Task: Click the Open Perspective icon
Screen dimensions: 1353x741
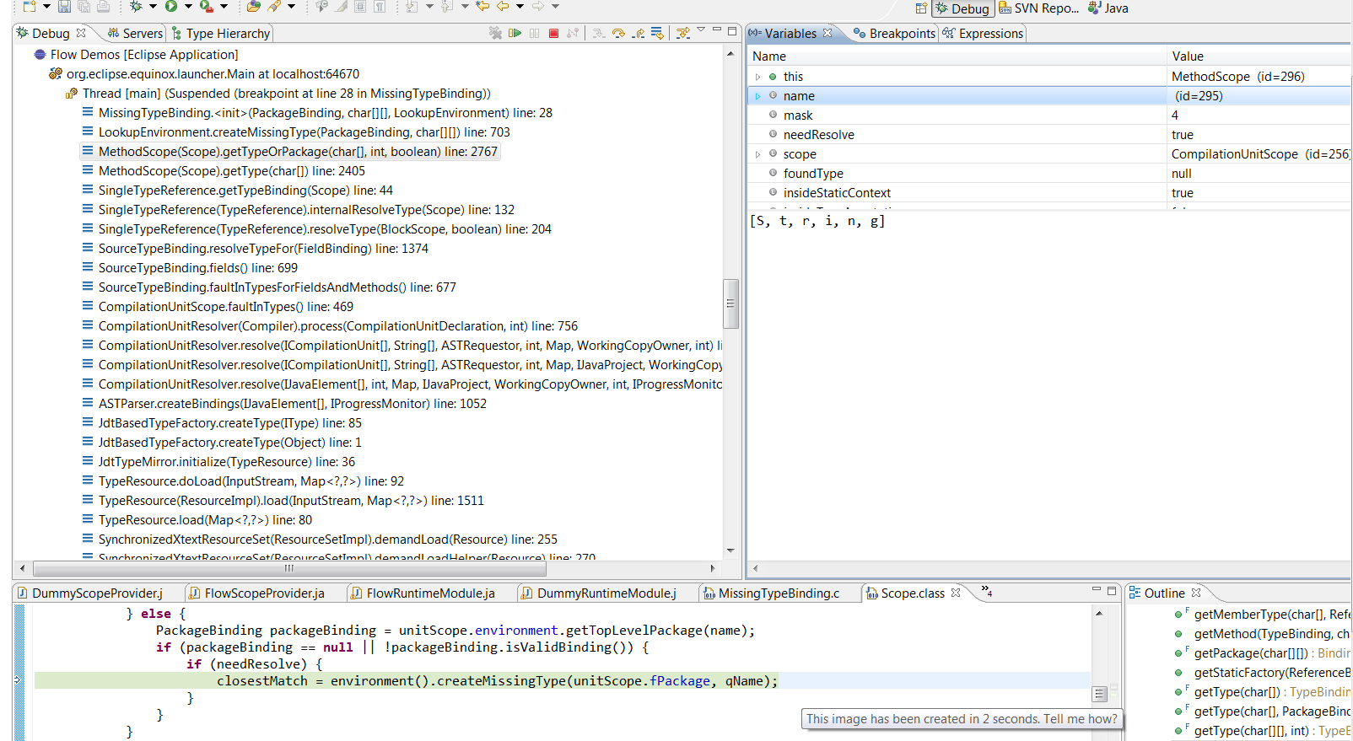Action: point(921,8)
